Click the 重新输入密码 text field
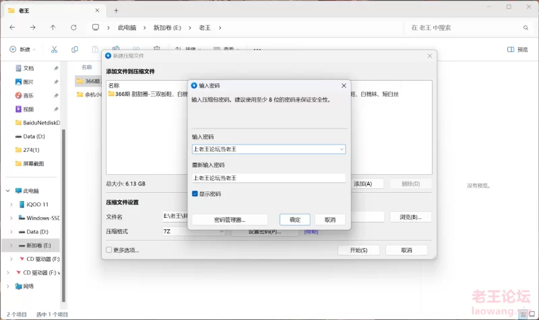The height and width of the screenshot is (320, 539). (268, 178)
